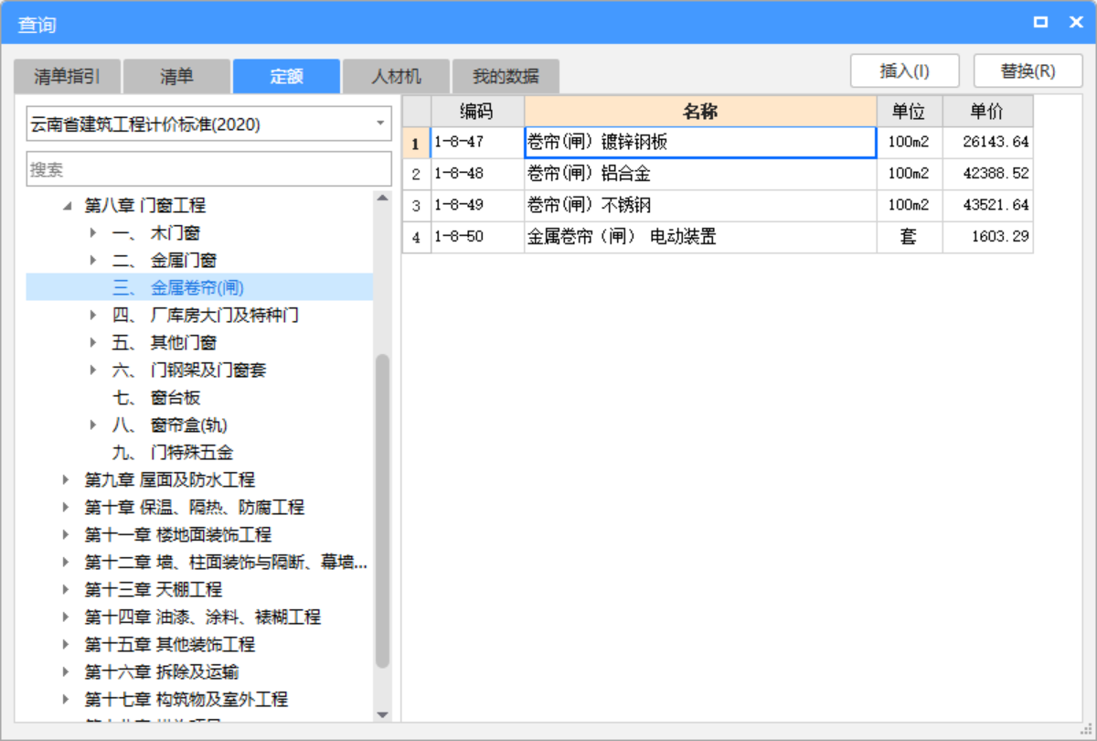Expand 第十一章 楼地面装饰工程 arrow

point(66,535)
